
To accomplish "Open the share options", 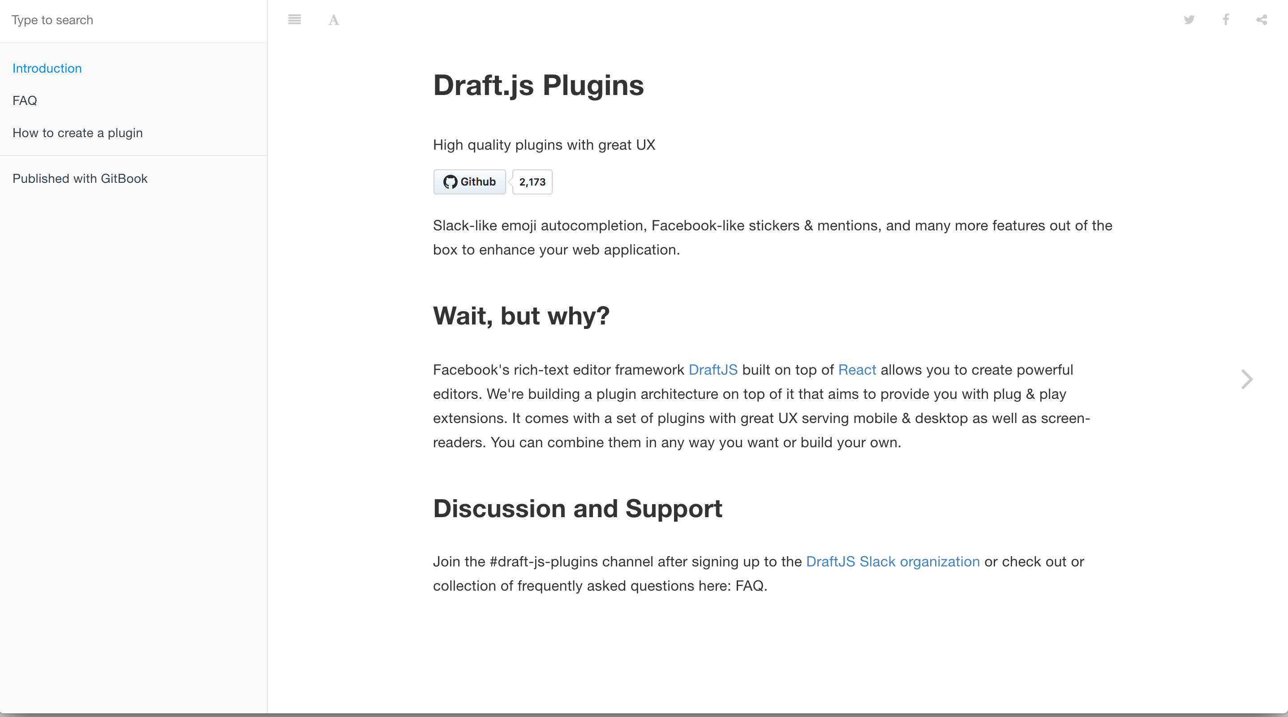I will tap(1262, 20).
